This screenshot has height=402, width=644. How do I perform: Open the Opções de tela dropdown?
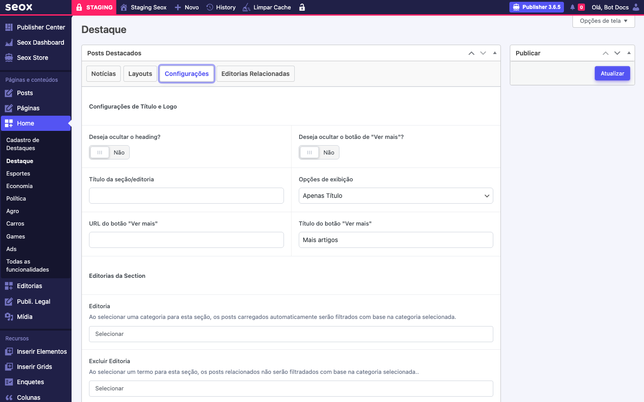point(604,21)
